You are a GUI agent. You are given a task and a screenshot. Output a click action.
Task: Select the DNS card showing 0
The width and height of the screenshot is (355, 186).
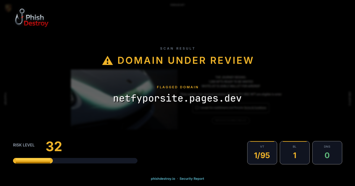[x=327, y=153]
